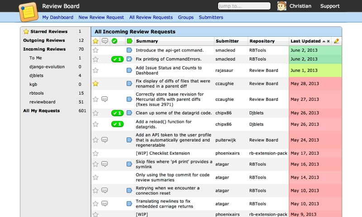362x217 pixels.
Task: Star 'Add an API token' review
Action: tap(95, 140)
